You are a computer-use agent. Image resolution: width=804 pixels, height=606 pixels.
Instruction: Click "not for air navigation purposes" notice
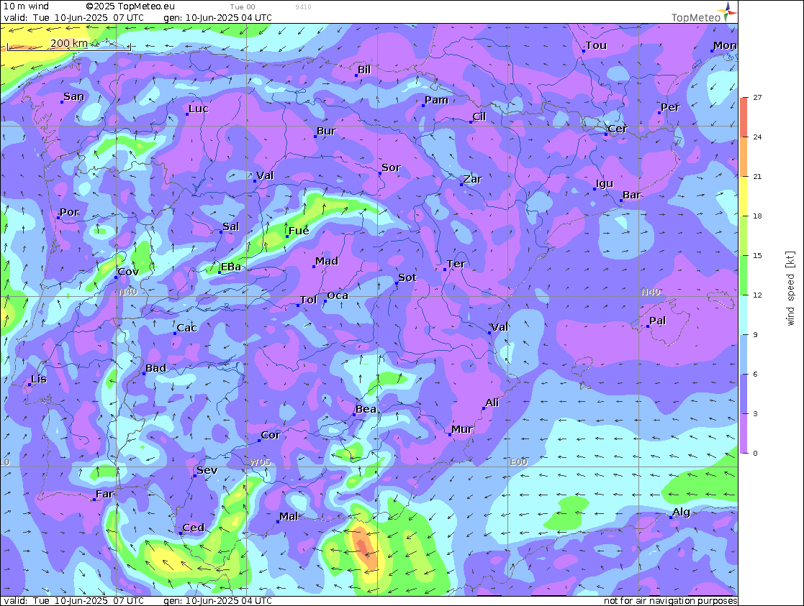(x=670, y=600)
